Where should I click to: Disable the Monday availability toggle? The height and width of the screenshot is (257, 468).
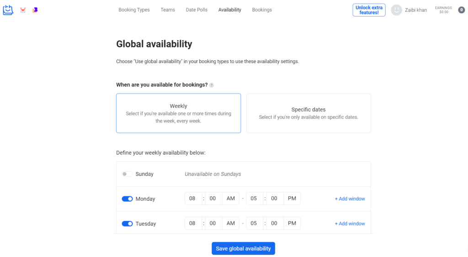click(x=127, y=199)
